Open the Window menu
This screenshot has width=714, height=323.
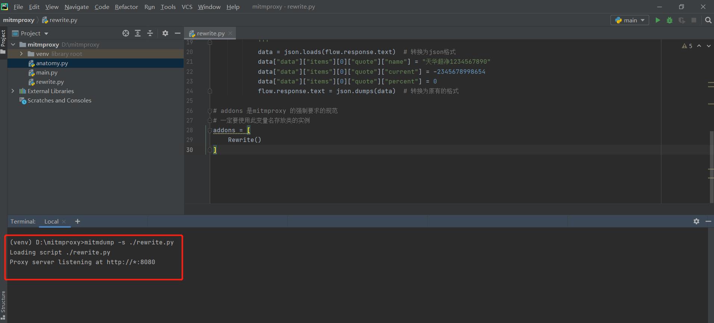209,7
